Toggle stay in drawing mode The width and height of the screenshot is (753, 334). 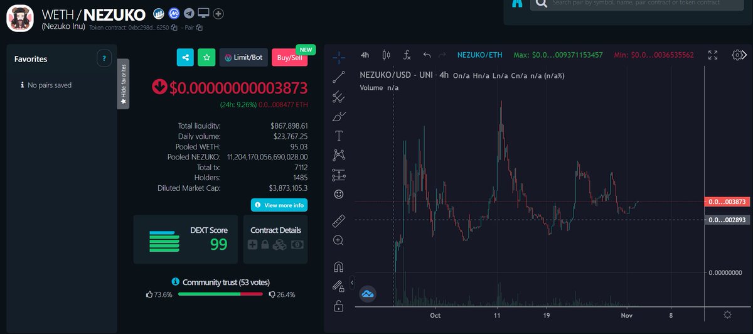[339, 286]
